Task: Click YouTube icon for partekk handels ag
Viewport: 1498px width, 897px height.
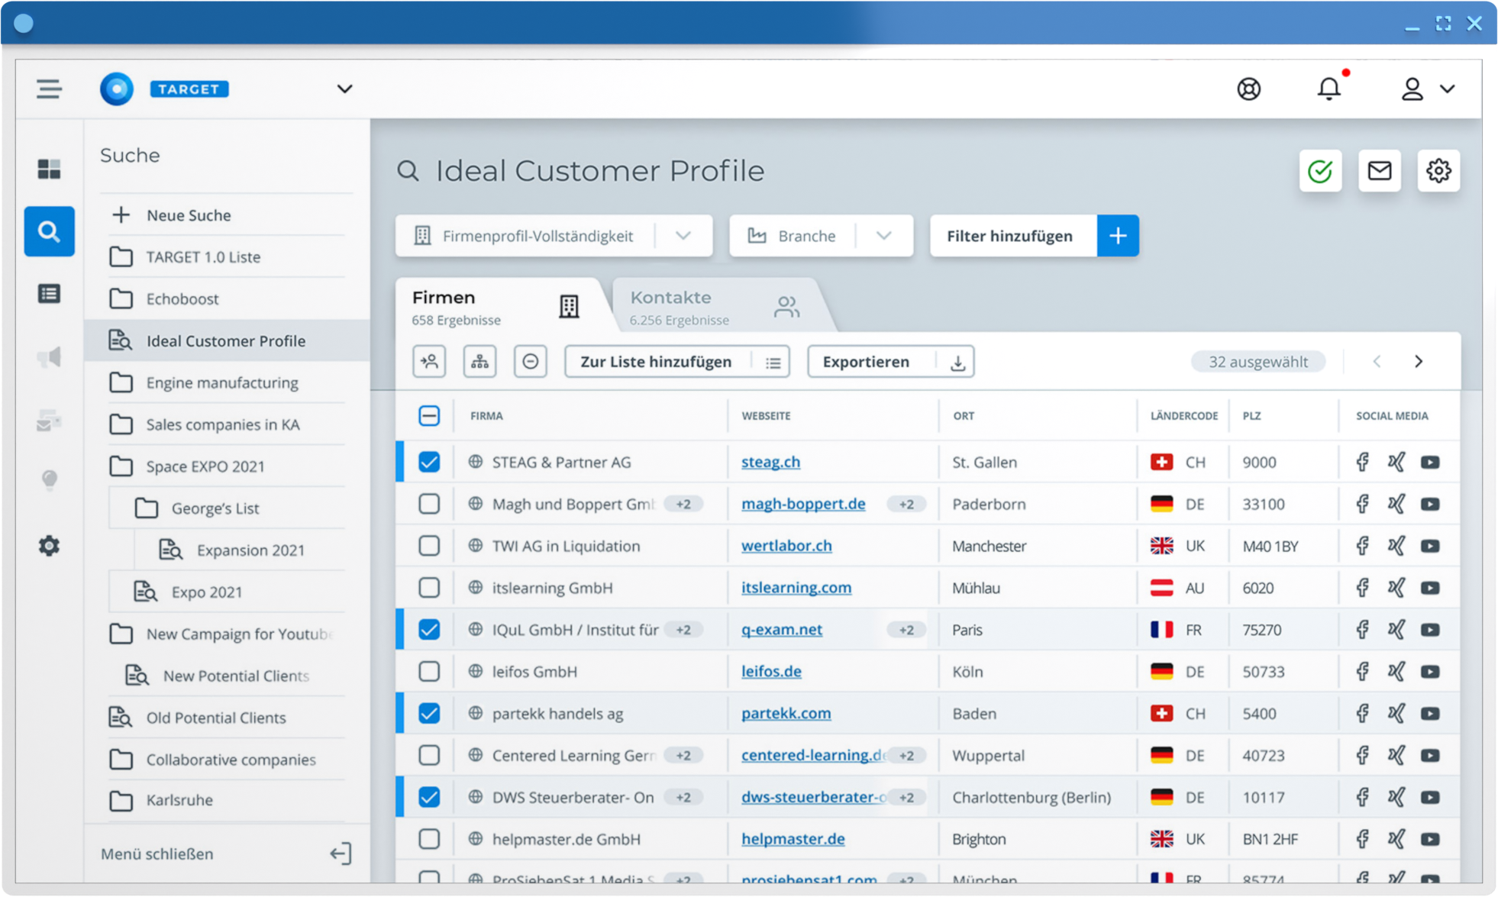Action: pos(1430,713)
